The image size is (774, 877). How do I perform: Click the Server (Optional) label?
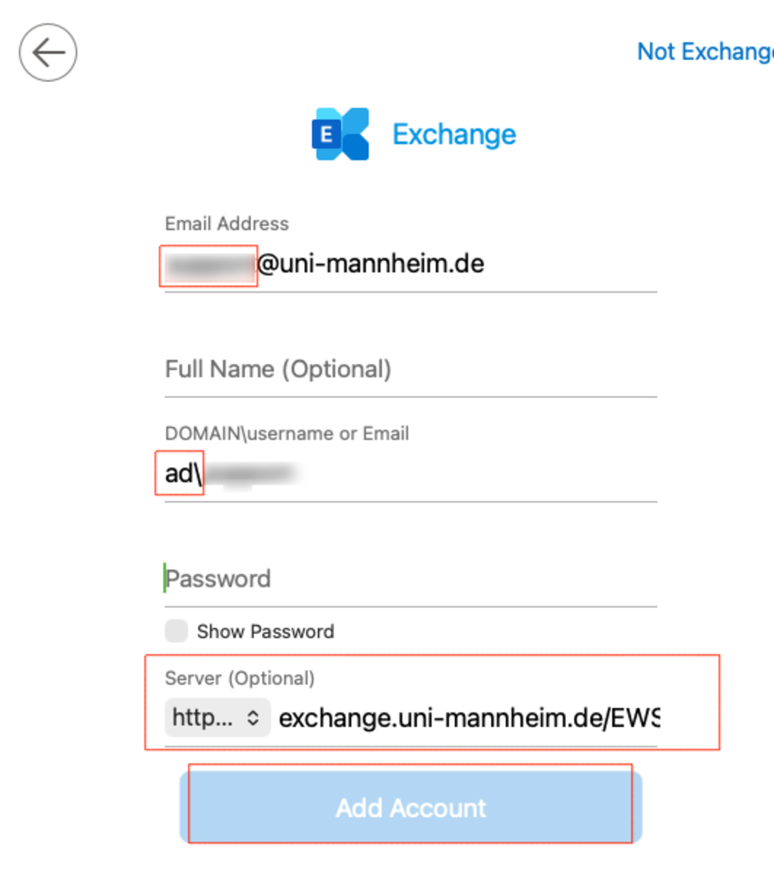tap(239, 678)
